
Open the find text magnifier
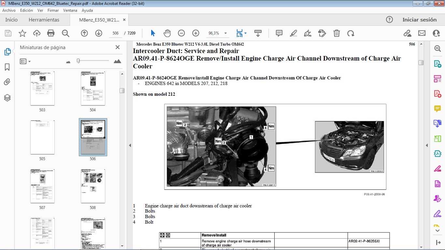[x=65, y=33]
